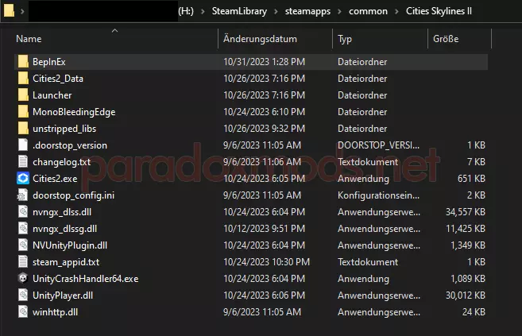Image resolution: width=522 pixels, height=336 pixels.
Task: Click the doorstop_config.ini file name
Action: click(74, 195)
